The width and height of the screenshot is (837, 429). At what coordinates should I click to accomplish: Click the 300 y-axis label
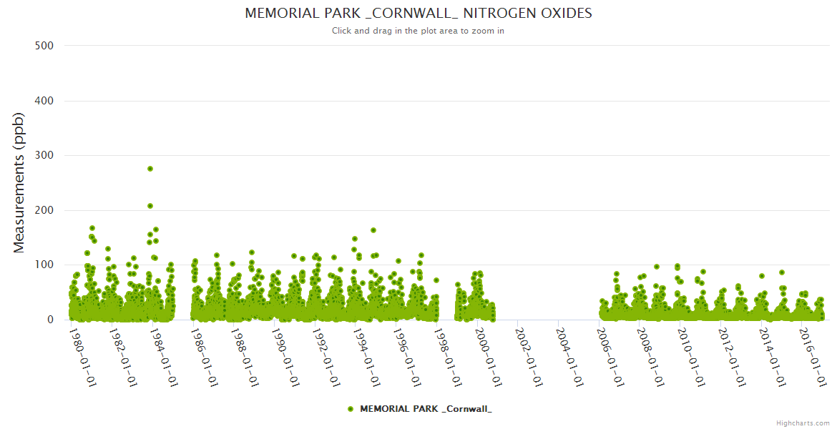click(x=44, y=155)
